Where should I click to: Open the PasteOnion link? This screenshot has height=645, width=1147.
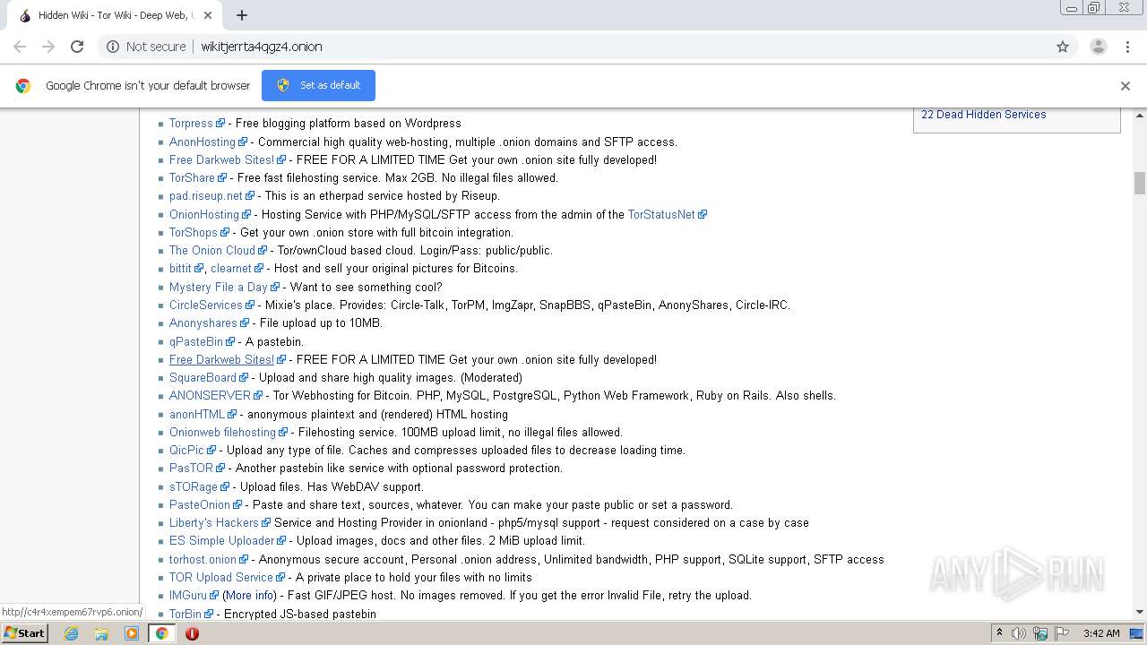(200, 504)
